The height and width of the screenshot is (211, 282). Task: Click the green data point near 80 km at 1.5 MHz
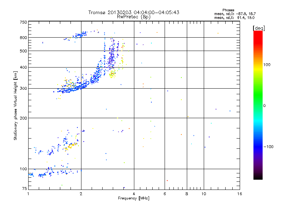click(62, 185)
